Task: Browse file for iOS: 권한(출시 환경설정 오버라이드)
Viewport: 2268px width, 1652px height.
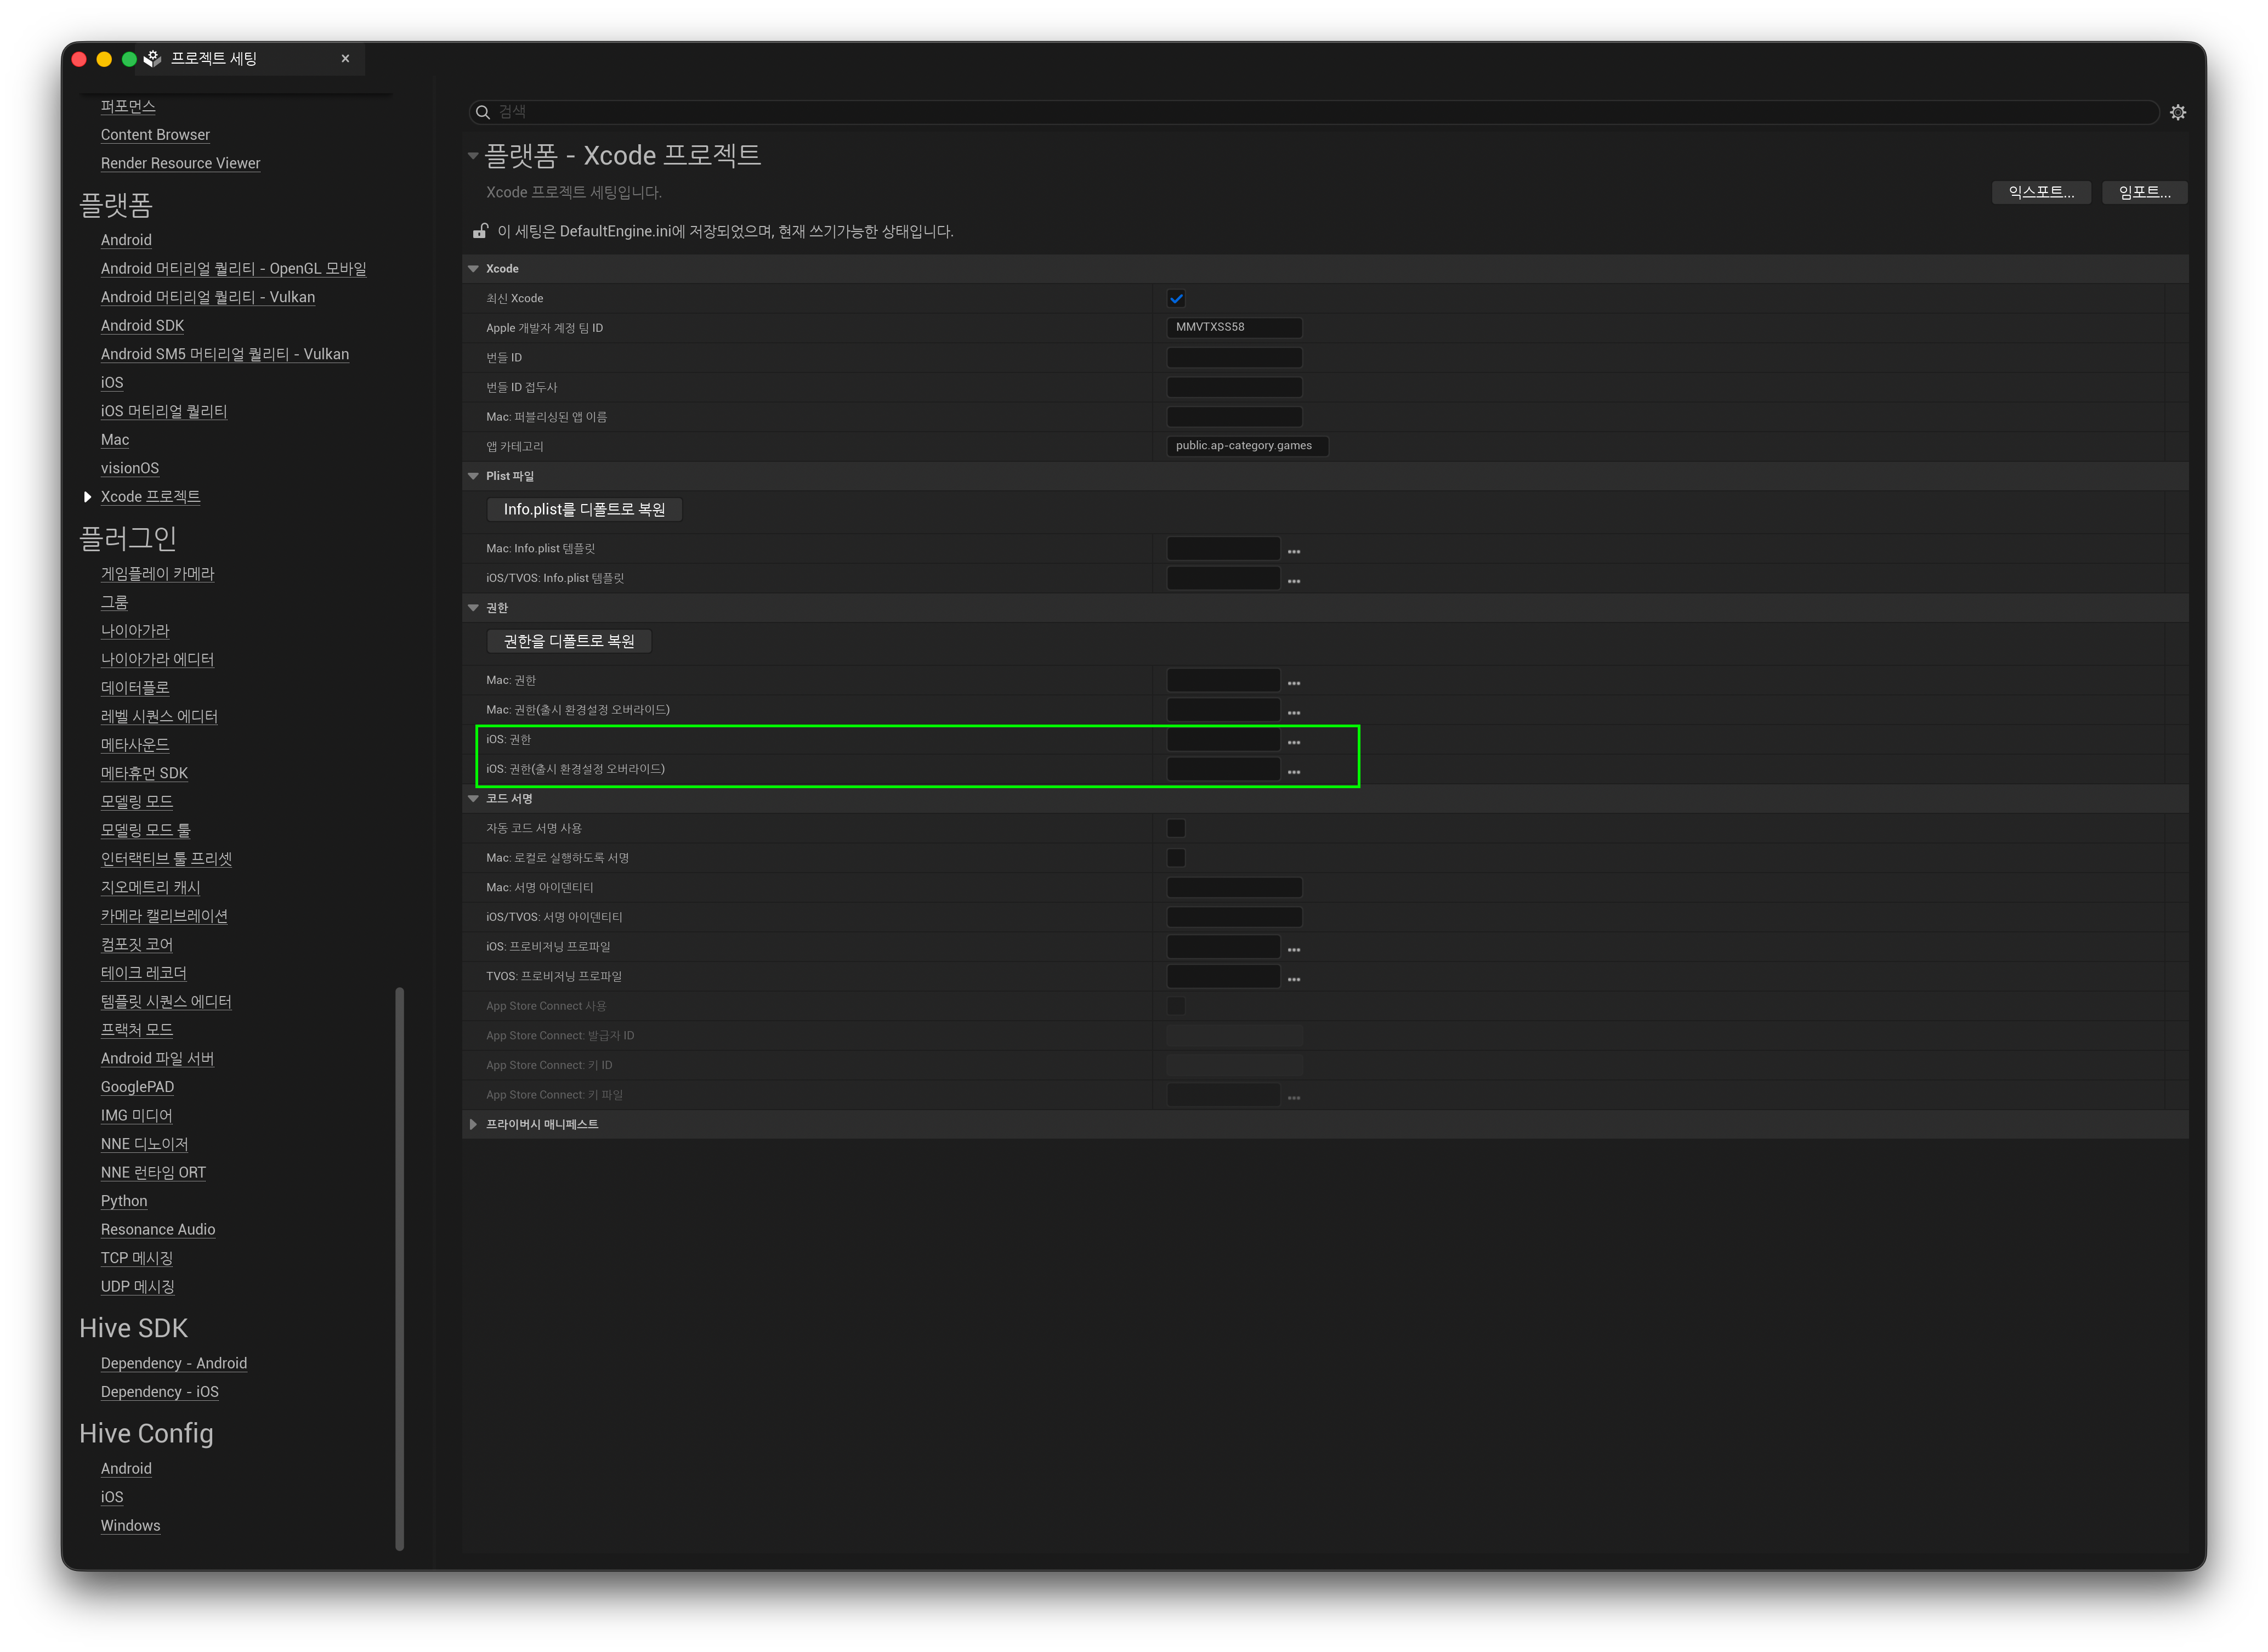Action: pyautogui.click(x=1293, y=772)
